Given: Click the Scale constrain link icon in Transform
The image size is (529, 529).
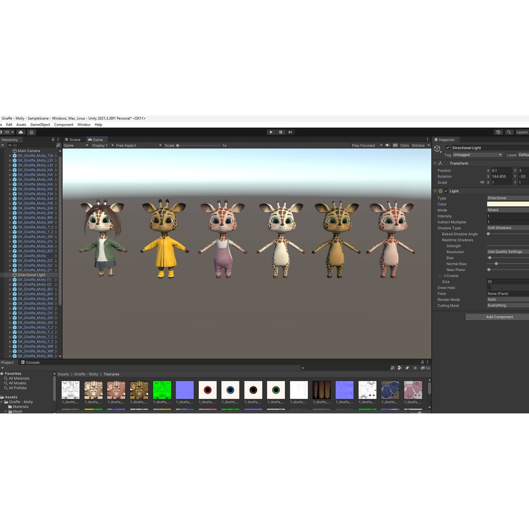Looking at the screenshot, I should 482,182.
